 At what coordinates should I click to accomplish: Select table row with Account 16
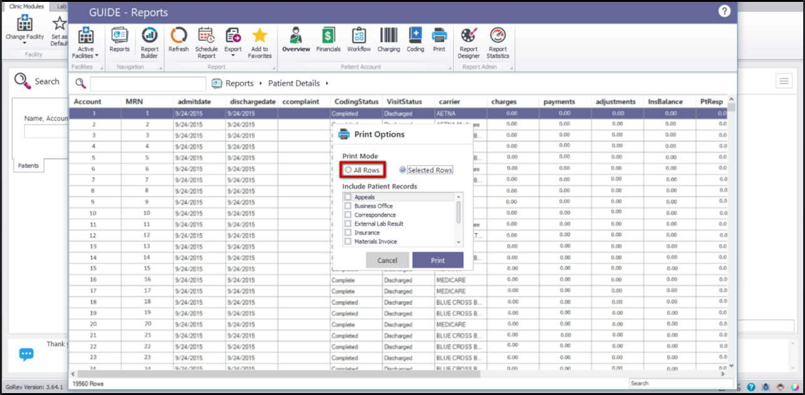pyautogui.click(x=400, y=280)
